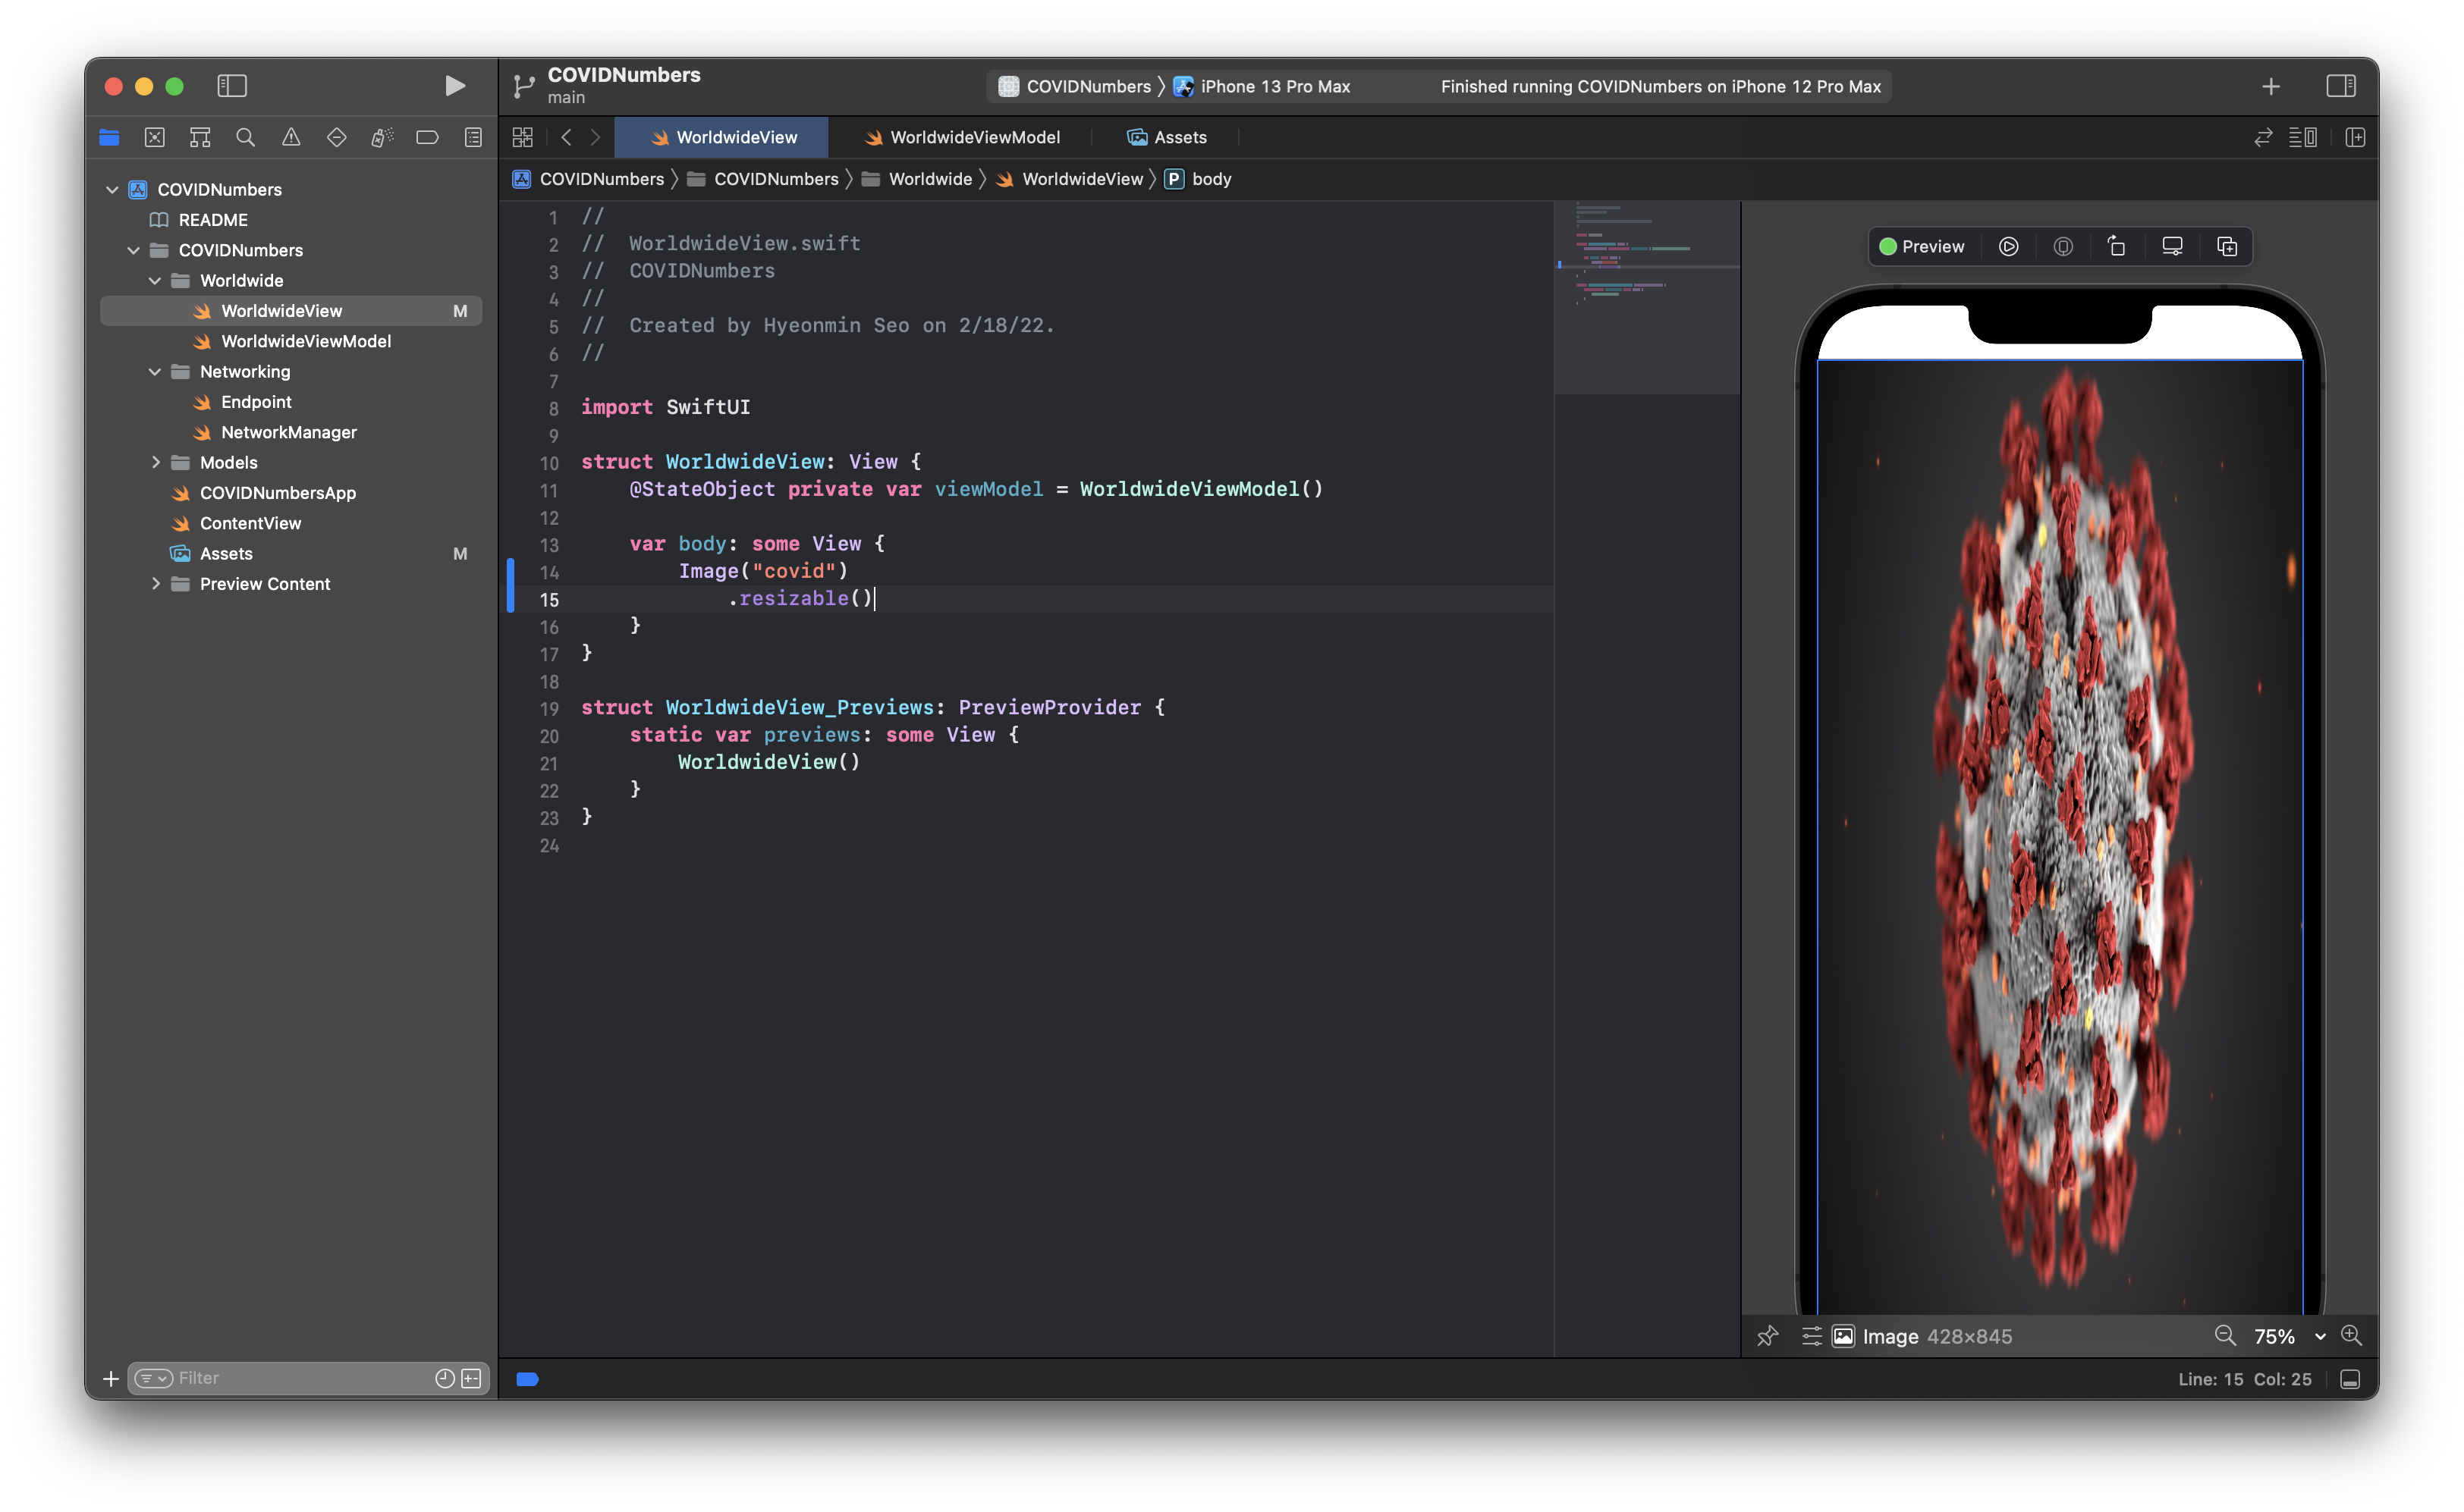Collapse the Networking folder
Viewport: 2464px width, 1512px height.
click(155, 371)
